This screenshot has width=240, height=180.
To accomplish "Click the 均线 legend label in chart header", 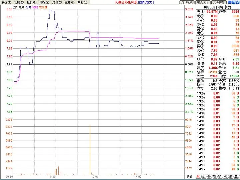I will click(x=35, y=7).
